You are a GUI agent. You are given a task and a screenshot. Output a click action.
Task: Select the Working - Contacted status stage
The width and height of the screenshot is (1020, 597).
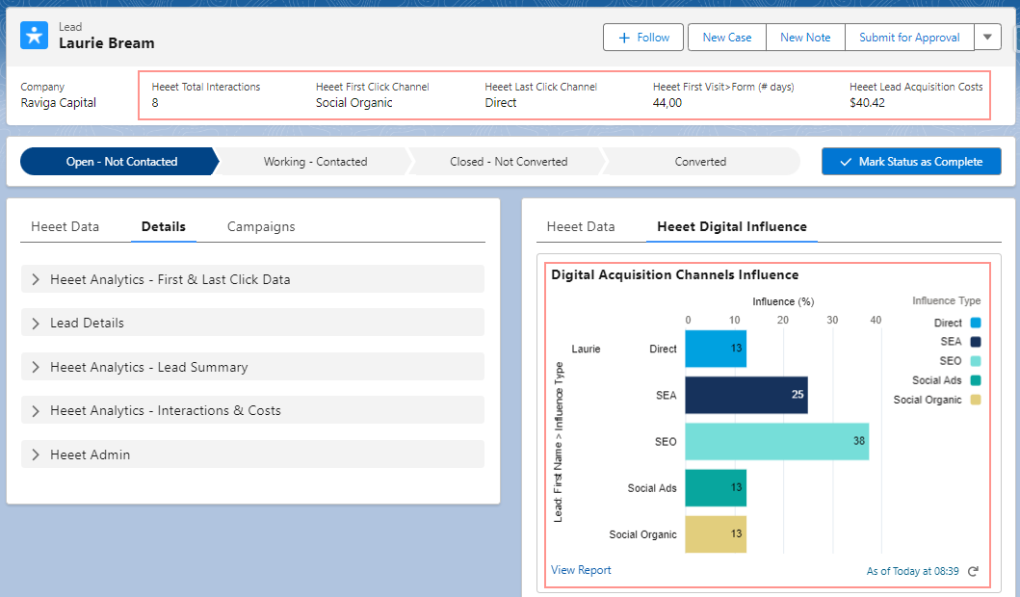(x=315, y=162)
